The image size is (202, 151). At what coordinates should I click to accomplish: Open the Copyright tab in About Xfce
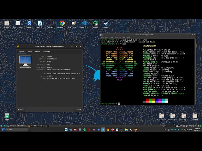[47, 52]
